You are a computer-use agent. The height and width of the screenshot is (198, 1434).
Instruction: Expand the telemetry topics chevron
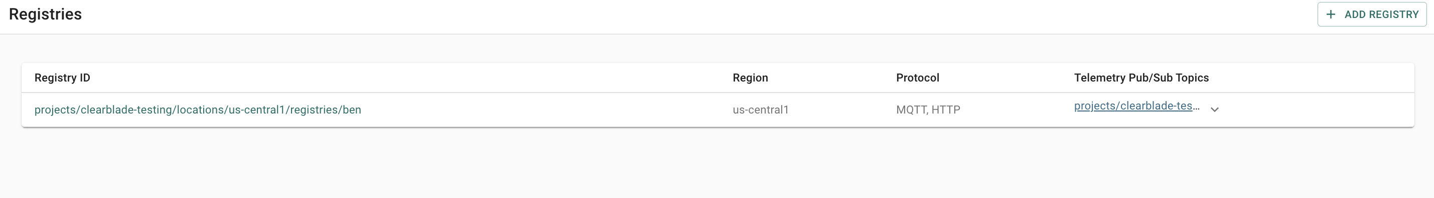(1215, 109)
